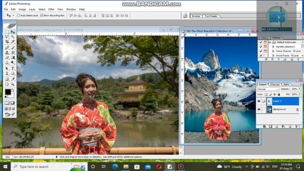The height and width of the screenshot is (171, 304).
Task: Click add layer style icon in Layers panel
Action: (x=264, y=127)
